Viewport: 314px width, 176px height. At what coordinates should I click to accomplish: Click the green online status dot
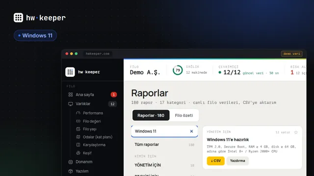tap(220, 72)
